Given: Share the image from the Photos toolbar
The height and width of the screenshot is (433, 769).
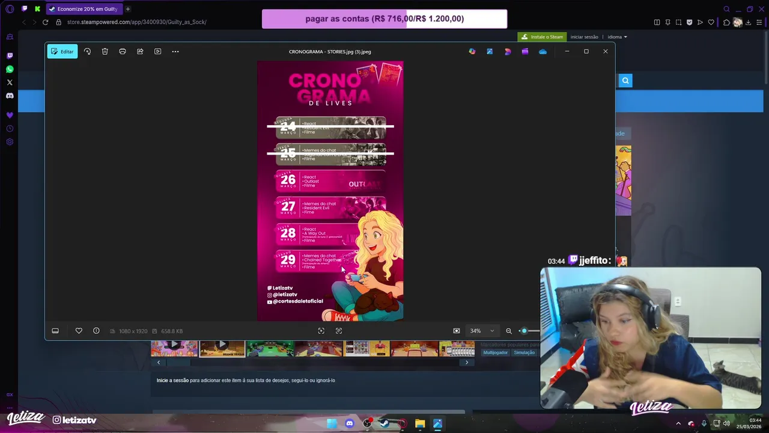Looking at the screenshot, I should pyautogui.click(x=140, y=52).
